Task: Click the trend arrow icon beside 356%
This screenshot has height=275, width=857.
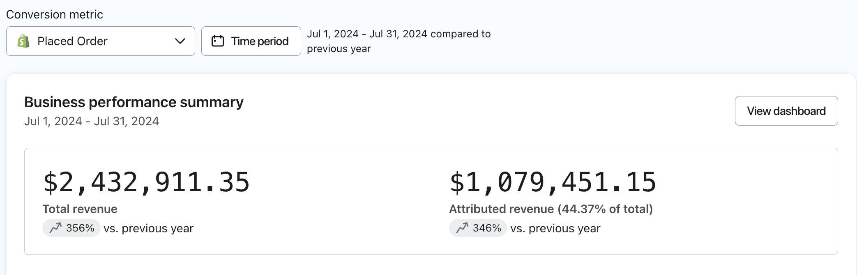Action: (x=55, y=228)
